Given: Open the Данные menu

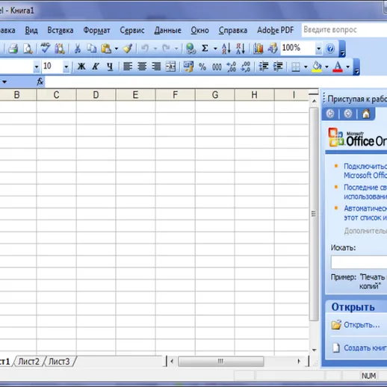Looking at the screenshot, I should (167, 31).
